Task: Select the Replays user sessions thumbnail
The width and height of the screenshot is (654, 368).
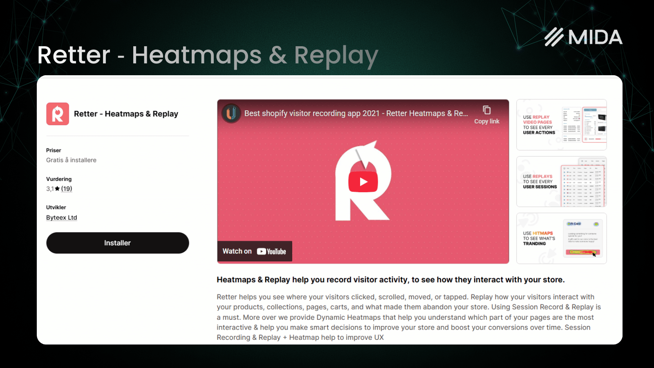Action: coord(561,181)
